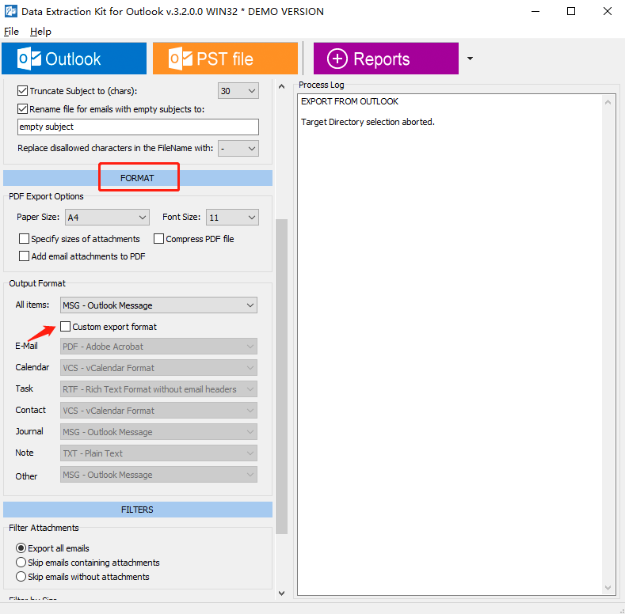
Task: Expand the Paper Size dropdown
Action: 107,217
